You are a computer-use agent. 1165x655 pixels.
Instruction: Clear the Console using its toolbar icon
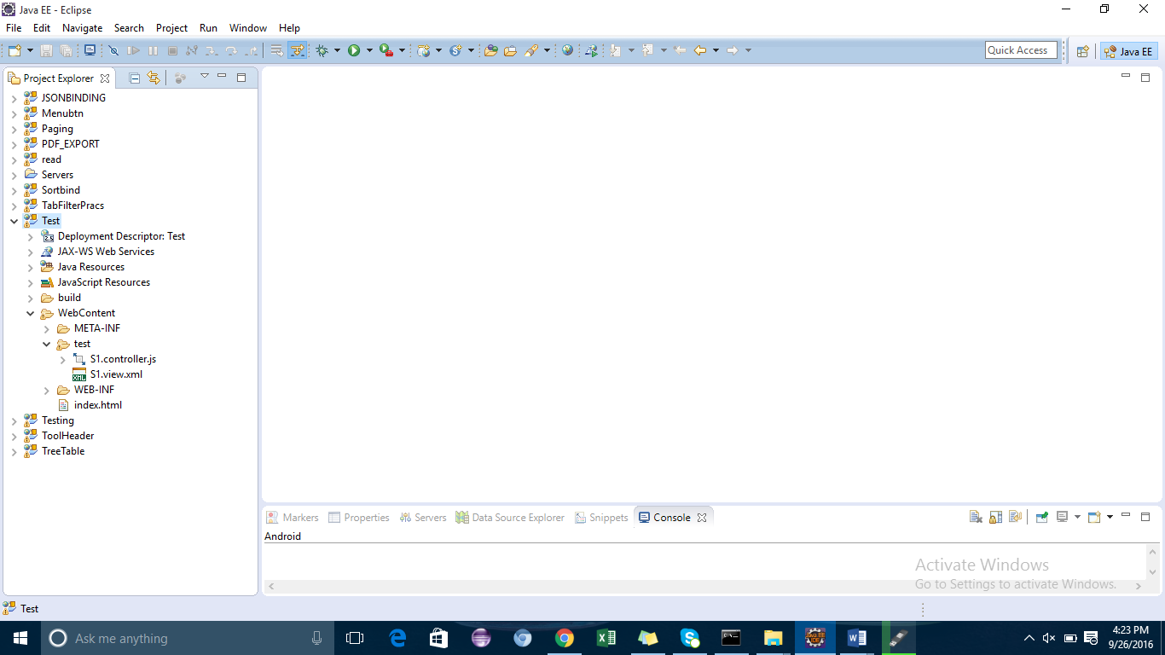coord(976,517)
